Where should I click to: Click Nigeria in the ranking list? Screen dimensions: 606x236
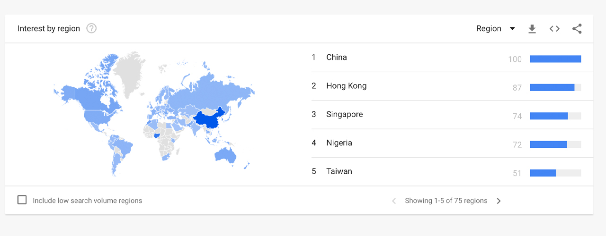coord(339,143)
